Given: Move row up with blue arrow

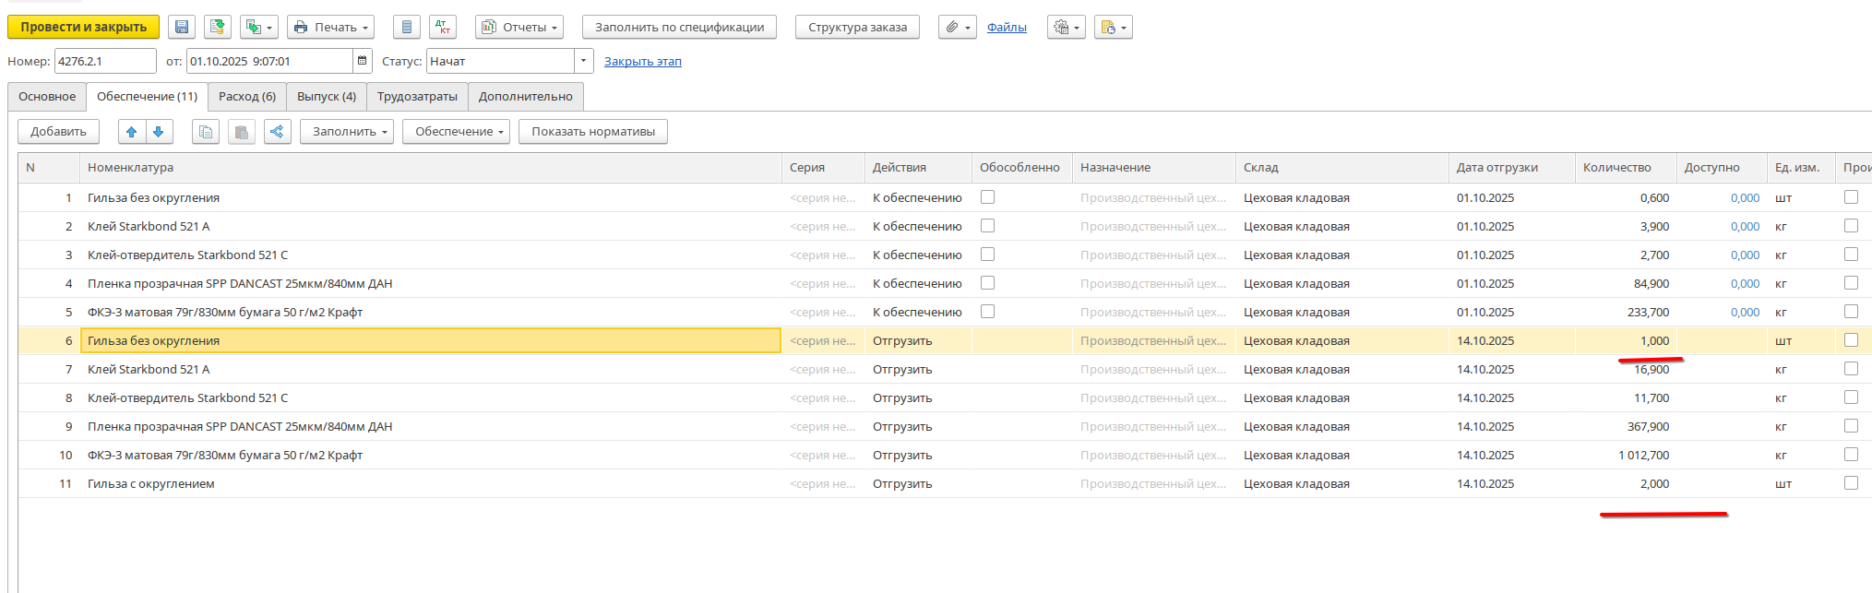Looking at the screenshot, I should pos(131,132).
